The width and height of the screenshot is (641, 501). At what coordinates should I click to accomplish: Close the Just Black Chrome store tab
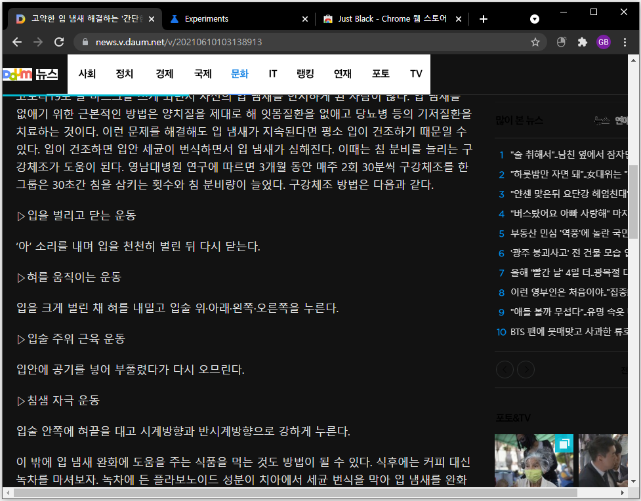point(459,19)
